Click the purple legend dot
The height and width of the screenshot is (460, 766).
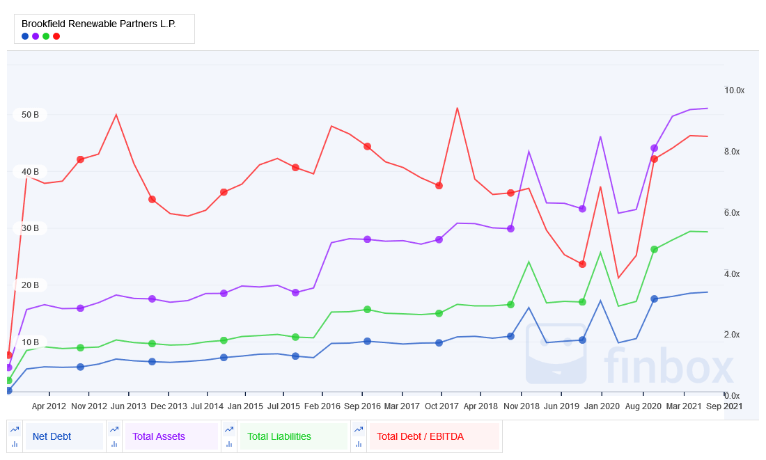(x=36, y=36)
